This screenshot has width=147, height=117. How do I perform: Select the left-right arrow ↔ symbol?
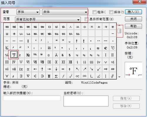point(63,69)
